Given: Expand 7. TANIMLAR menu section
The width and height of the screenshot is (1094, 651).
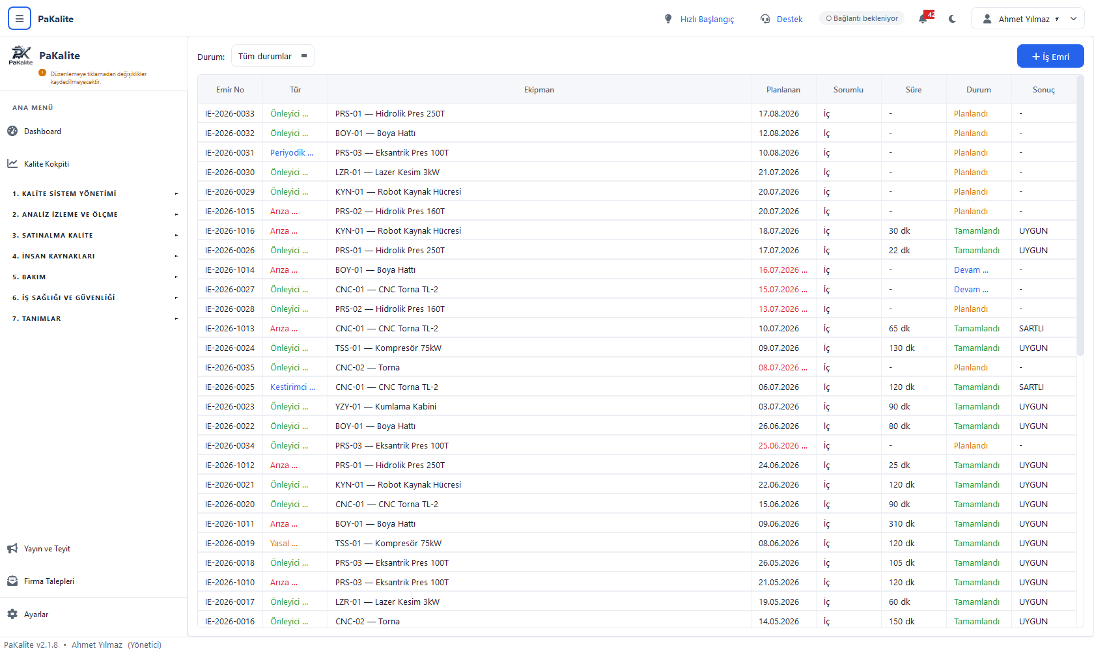Looking at the screenshot, I should click(94, 318).
